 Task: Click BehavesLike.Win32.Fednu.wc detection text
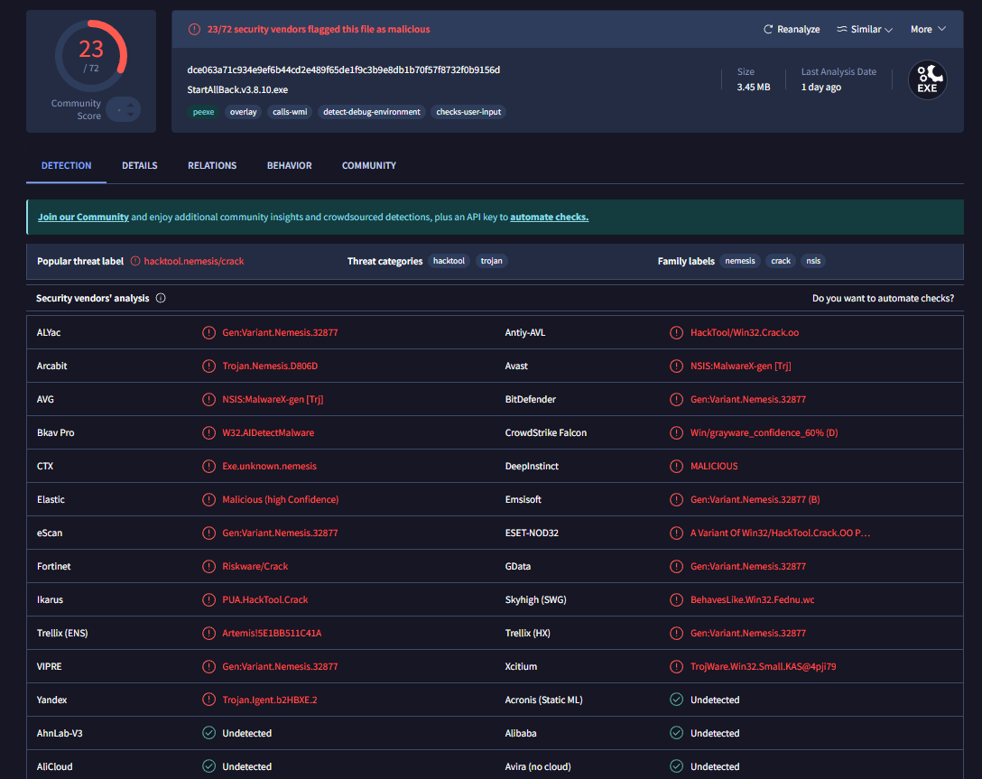[752, 600]
